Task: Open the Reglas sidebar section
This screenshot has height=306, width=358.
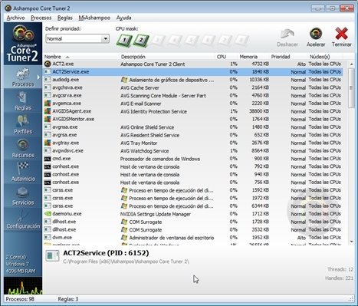Action: pyautogui.click(x=23, y=101)
